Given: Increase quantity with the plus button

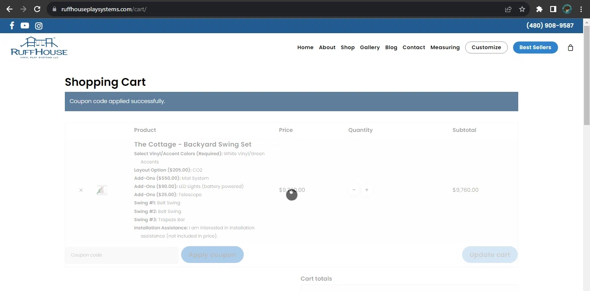Looking at the screenshot, I should click(367, 190).
